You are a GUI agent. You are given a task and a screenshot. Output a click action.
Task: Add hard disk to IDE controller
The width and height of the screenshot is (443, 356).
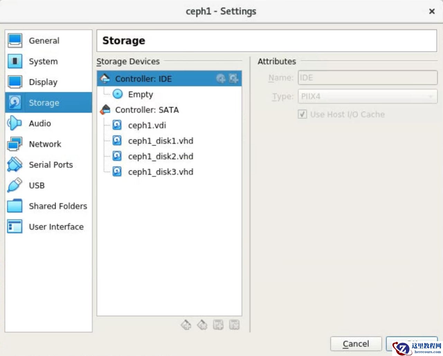click(x=234, y=79)
